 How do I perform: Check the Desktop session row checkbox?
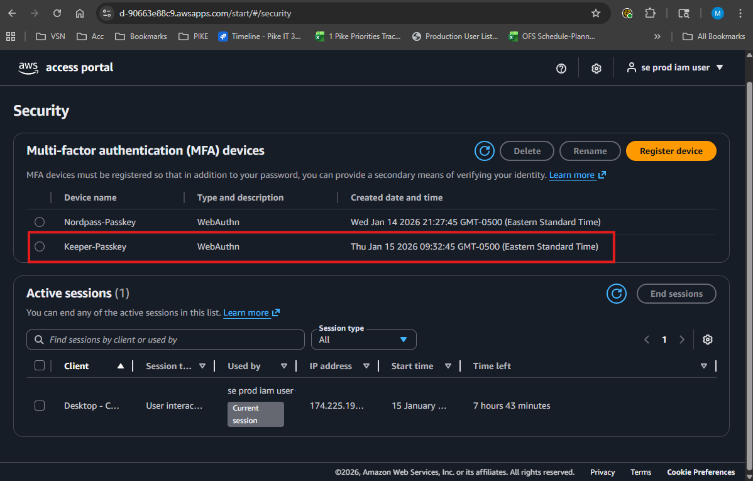[40, 406]
